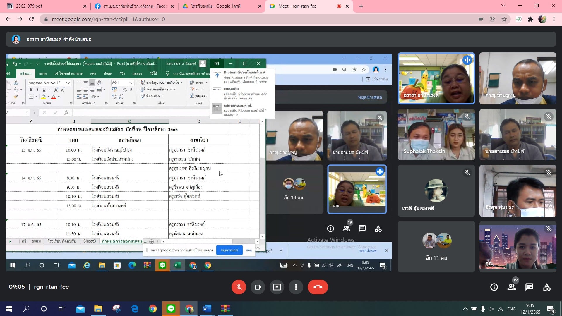Add a new sheet with the plus icon
This screenshot has height=316, width=562.
[x=151, y=241]
